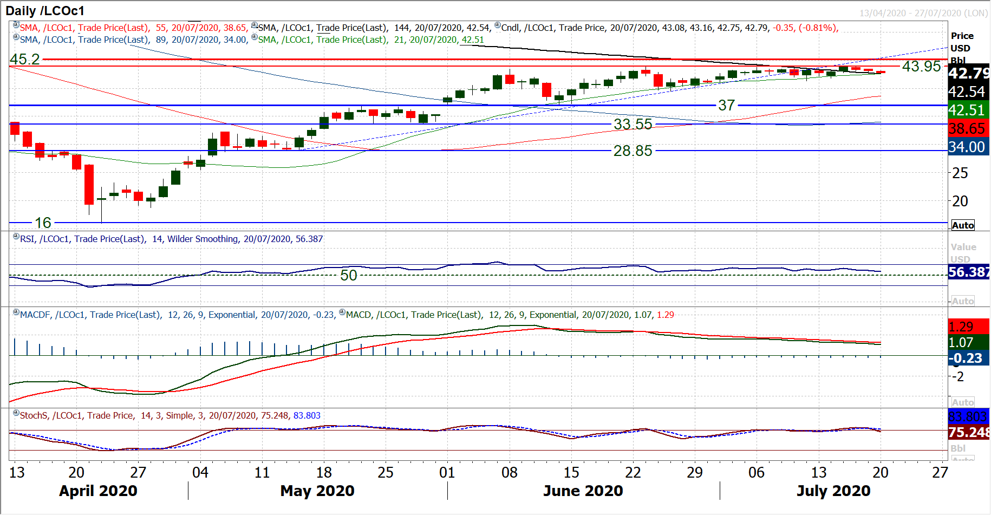Click the clock icon before the blue SMA 89 legend
Viewport: 991px width, 515px height.
click(x=16, y=37)
